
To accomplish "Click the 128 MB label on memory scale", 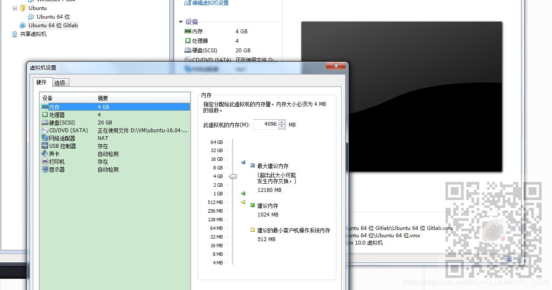I will coord(215,220).
